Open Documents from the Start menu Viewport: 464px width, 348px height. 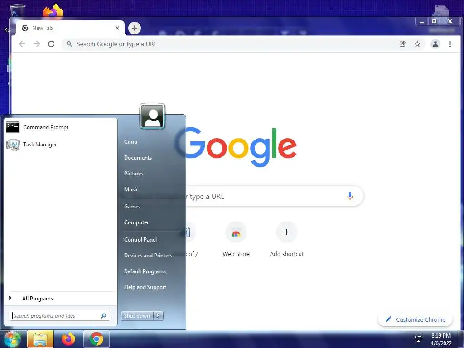138,158
